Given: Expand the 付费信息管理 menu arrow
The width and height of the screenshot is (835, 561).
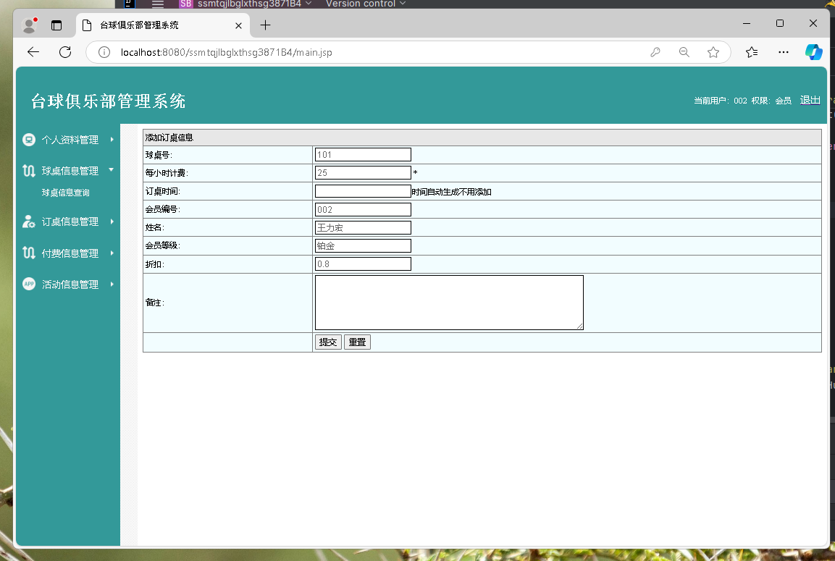Looking at the screenshot, I should coord(112,253).
